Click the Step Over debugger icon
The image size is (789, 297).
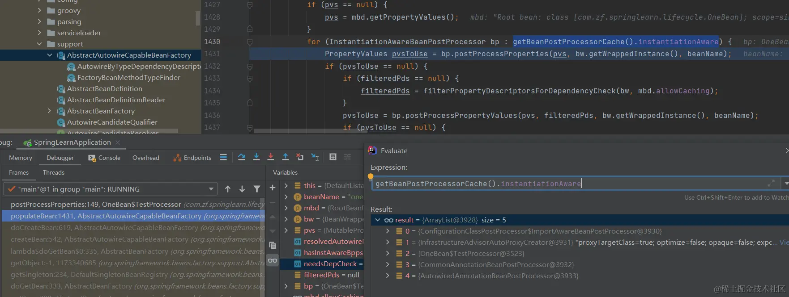[242, 157]
